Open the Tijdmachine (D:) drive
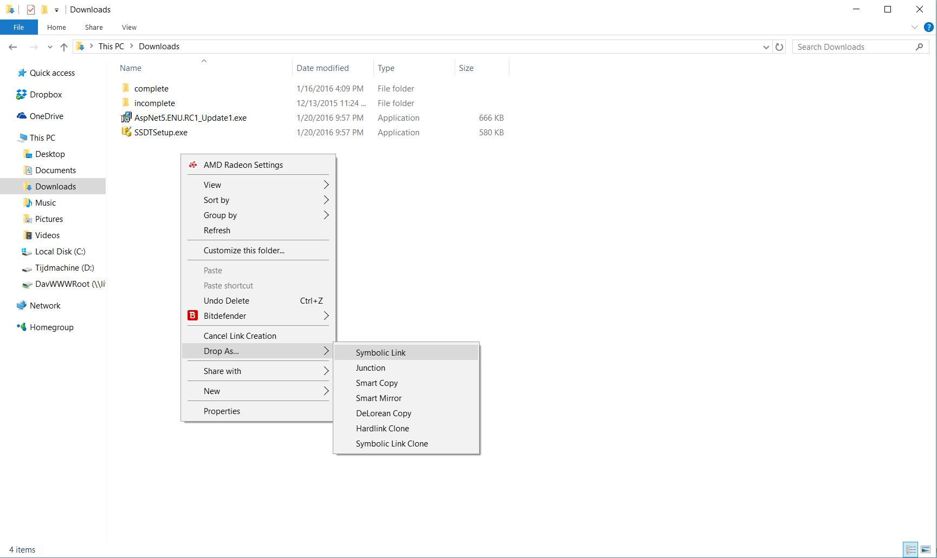Viewport: 937px width, 558px height. [x=64, y=268]
